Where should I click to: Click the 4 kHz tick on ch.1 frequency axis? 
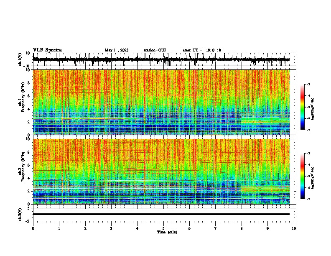(29, 109)
